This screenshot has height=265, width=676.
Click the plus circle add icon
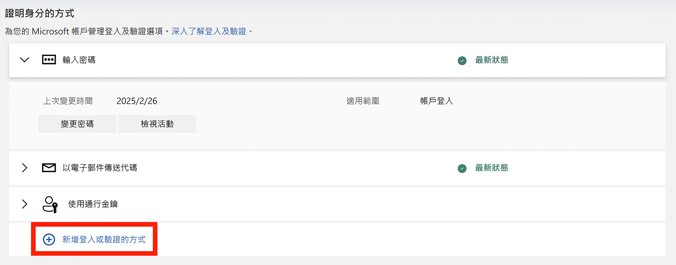click(x=49, y=239)
